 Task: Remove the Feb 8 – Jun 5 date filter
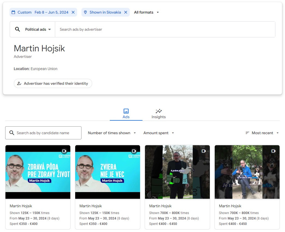pyautogui.click(x=73, y=12)
